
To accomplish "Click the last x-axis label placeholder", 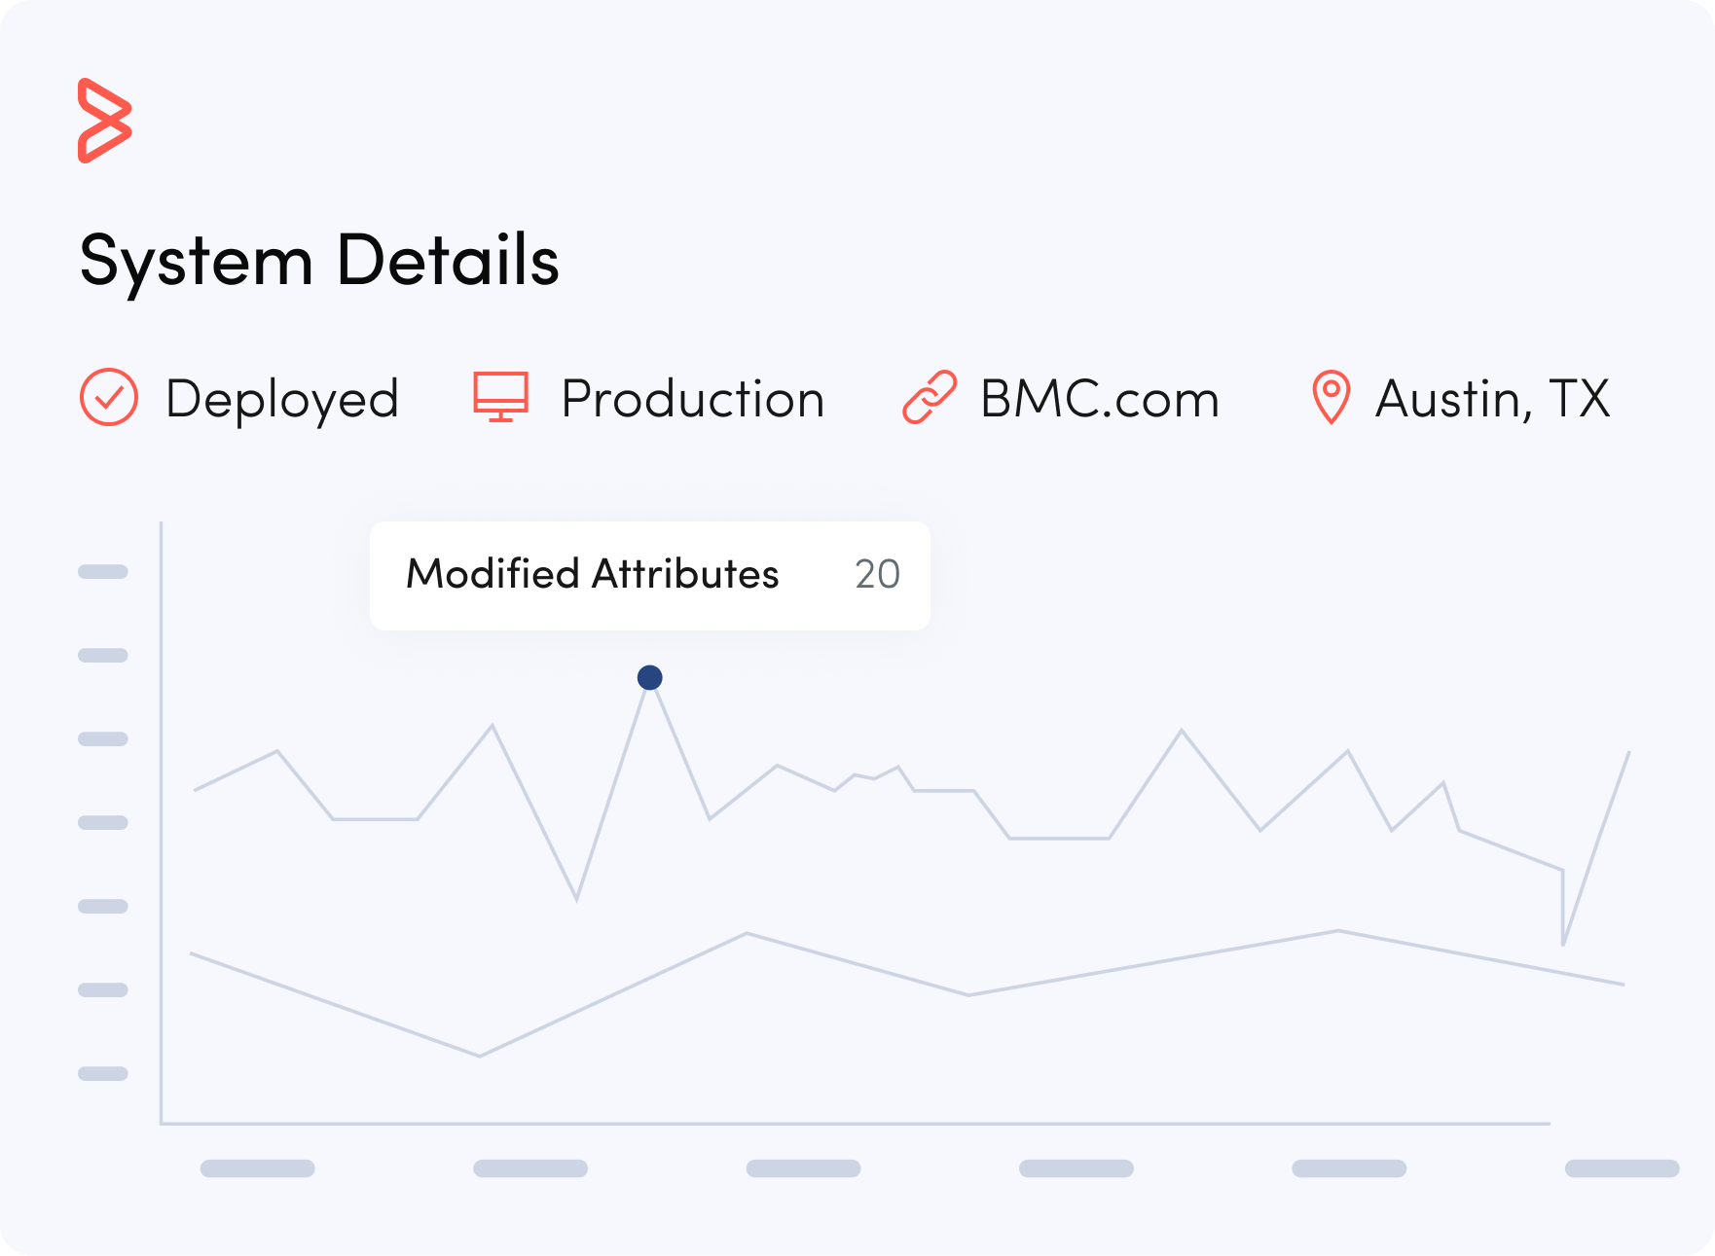I will tap(1622, 1167).
